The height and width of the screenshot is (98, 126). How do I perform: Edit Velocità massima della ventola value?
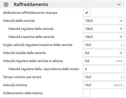[104, 37]
